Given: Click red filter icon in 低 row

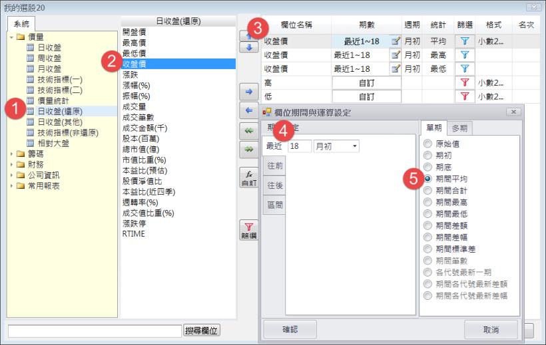Looking at the screenshot, I should 465,96.
